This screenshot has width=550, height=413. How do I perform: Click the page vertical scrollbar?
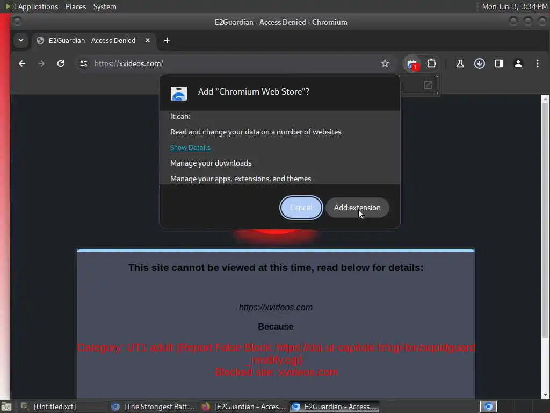tap(545, 219)
